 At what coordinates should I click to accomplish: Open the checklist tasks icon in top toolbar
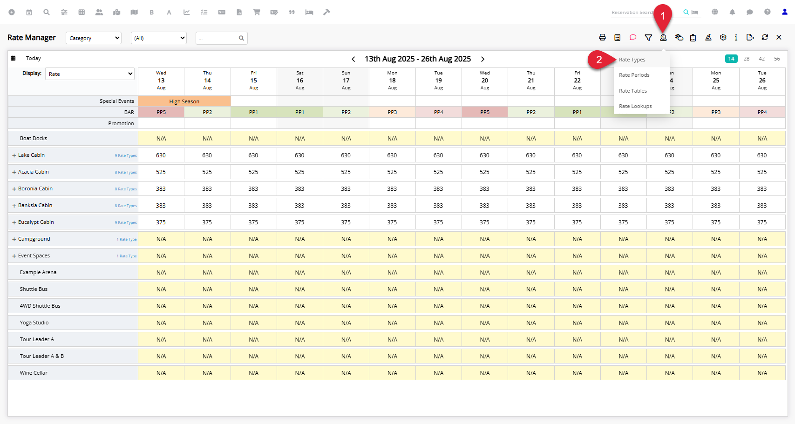tap(204, 12)
